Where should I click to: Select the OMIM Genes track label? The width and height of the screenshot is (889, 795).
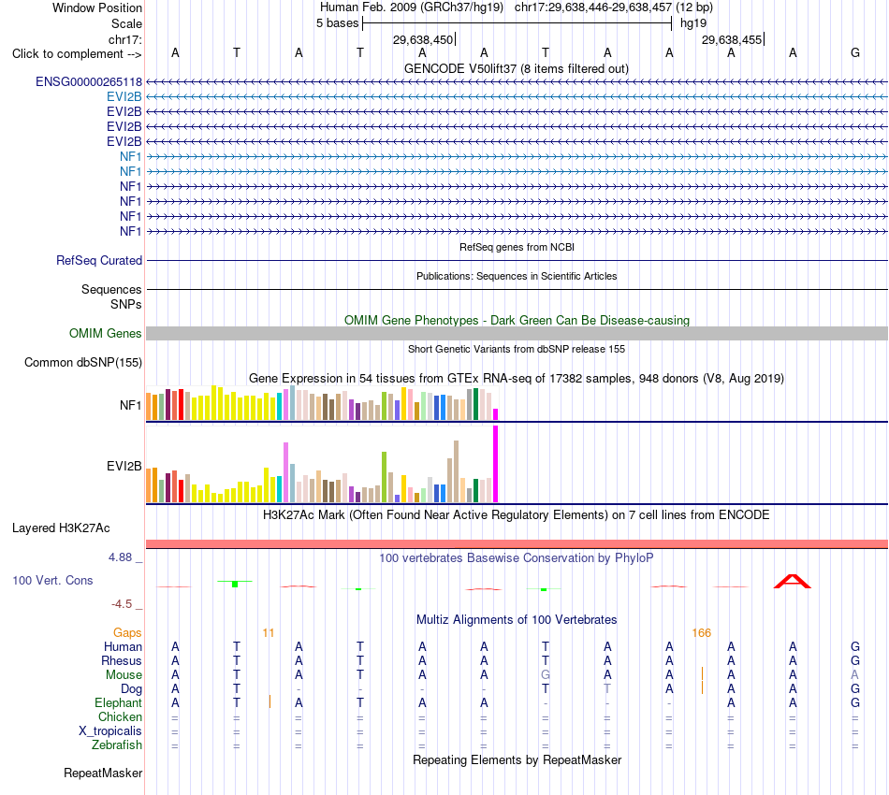[106, 334]
